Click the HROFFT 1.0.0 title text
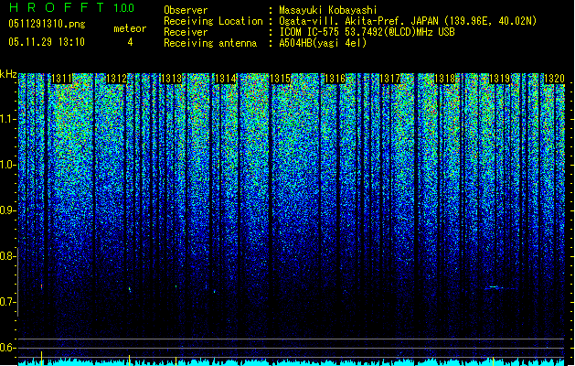The width and height of the screenshot is (575, 366). tap(71, 7)
